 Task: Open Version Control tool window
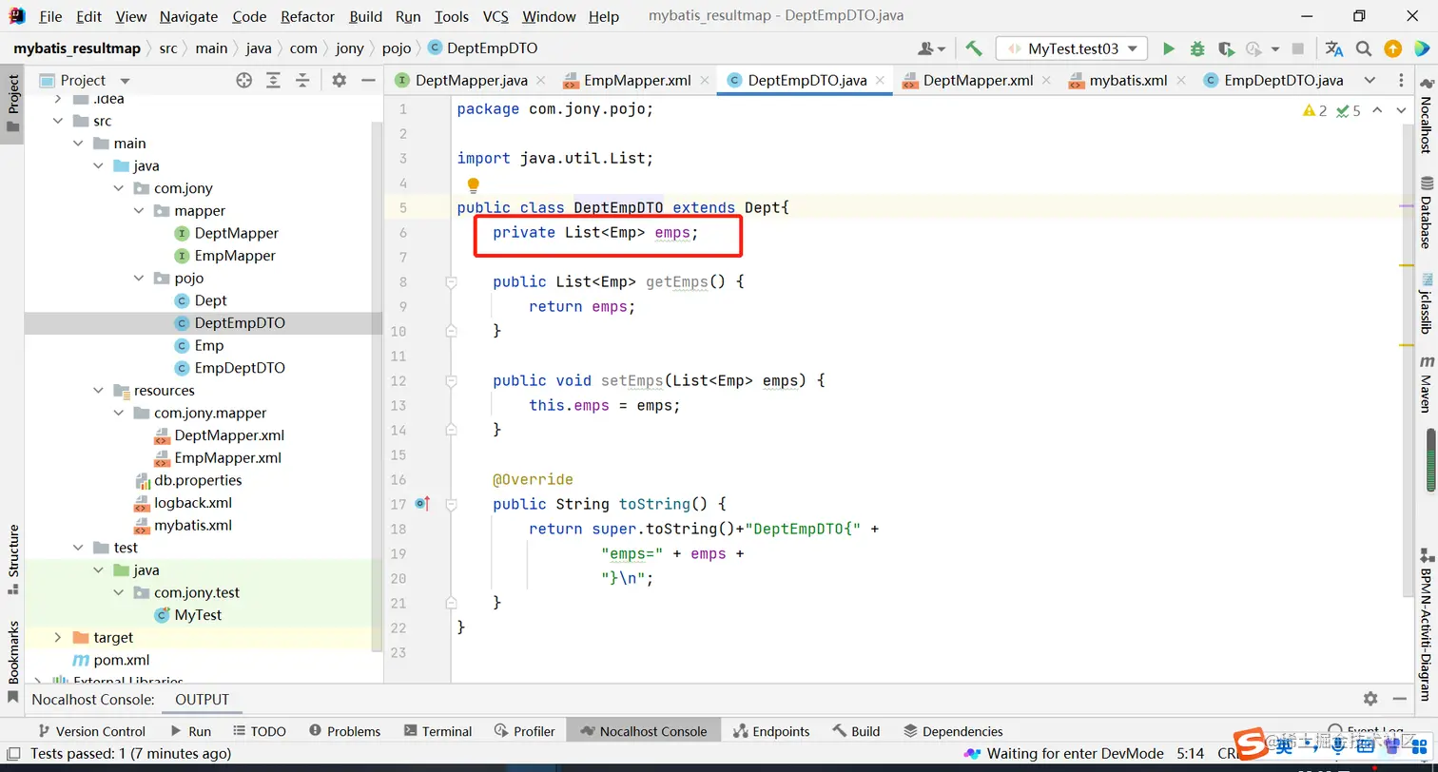coord(90,731)
